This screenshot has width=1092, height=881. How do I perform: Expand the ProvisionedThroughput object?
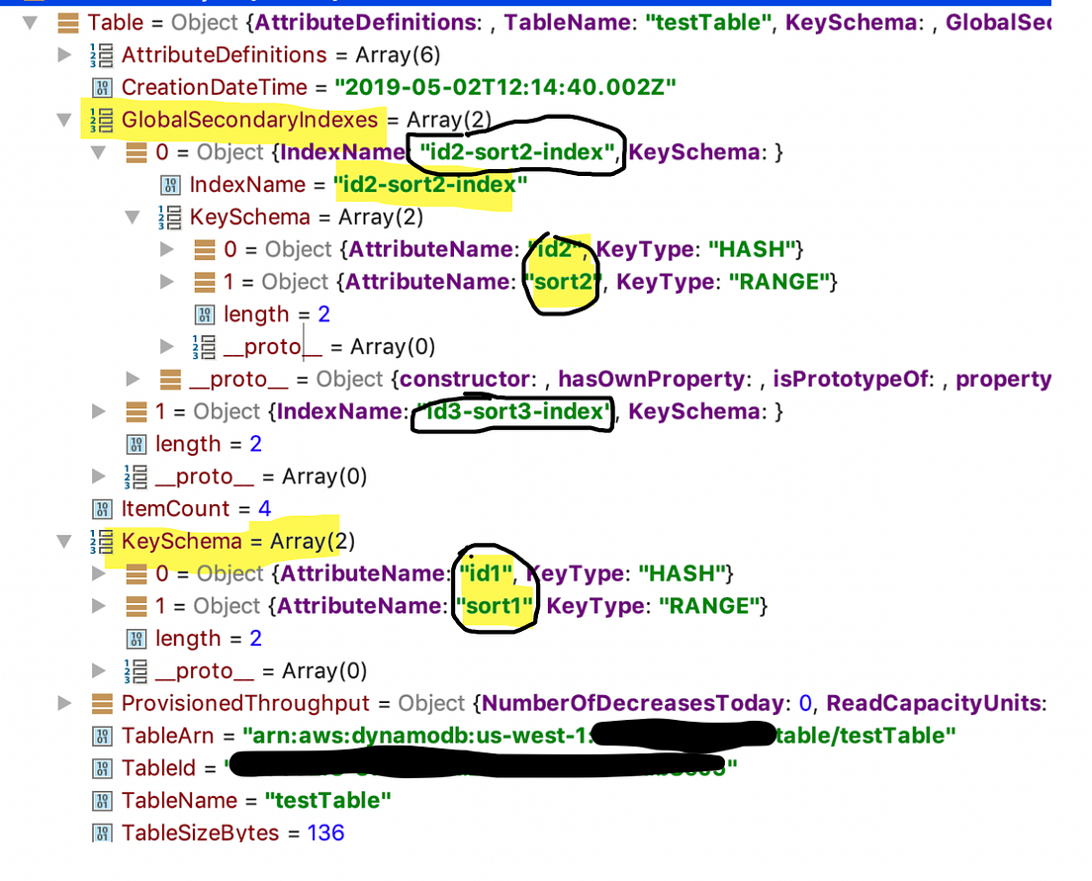[x=65, y=703]
